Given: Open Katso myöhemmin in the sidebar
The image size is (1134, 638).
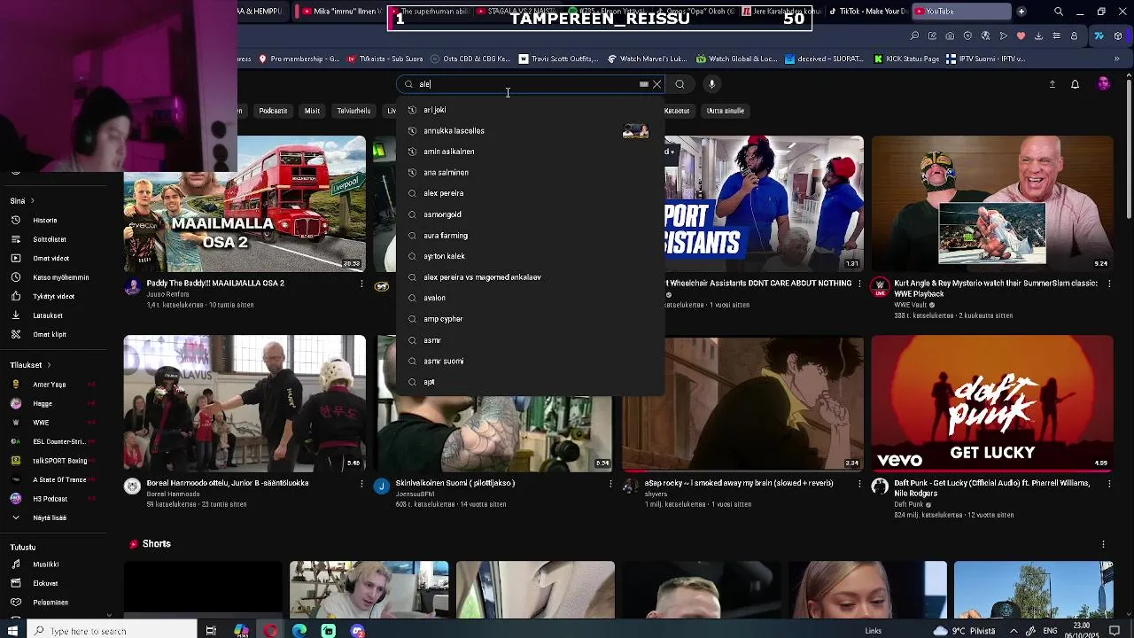Looking at the screenshot, I should tap(60, 277).
